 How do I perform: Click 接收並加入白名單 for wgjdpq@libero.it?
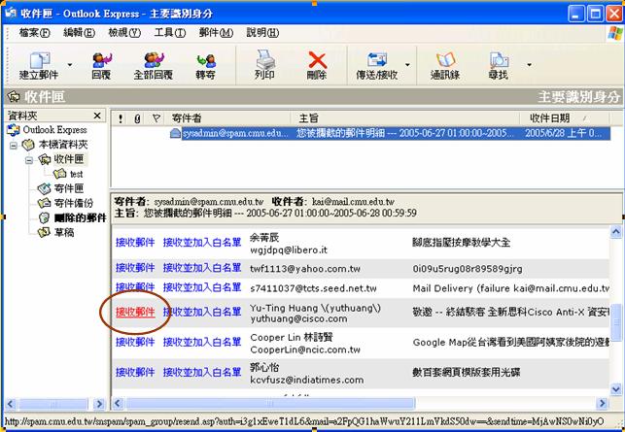[x=202, y=243]
